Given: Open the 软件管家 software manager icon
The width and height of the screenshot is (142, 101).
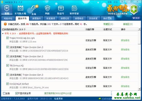Looking at the screenshot, I should click(74, 10).
